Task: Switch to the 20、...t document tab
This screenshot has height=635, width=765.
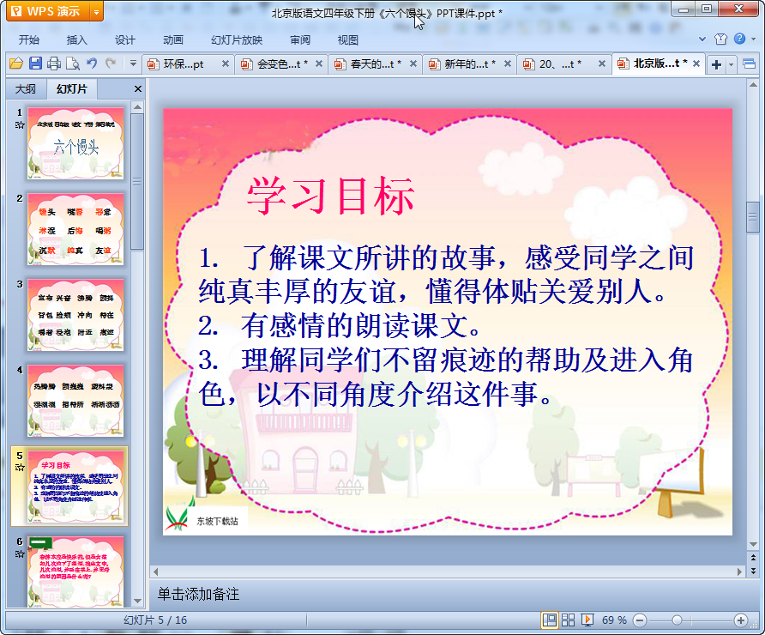Action: point(558,64)
